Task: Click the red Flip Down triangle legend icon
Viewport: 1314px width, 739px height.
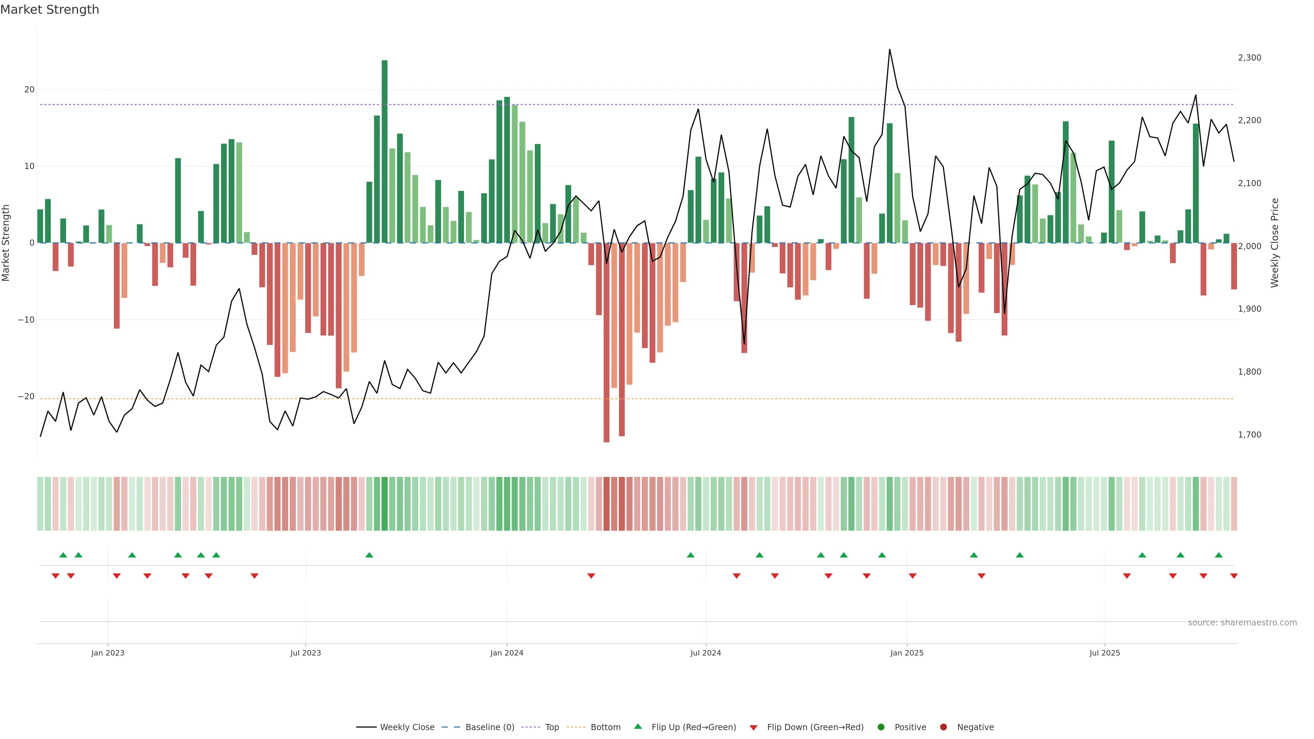Action: point(753,727)
